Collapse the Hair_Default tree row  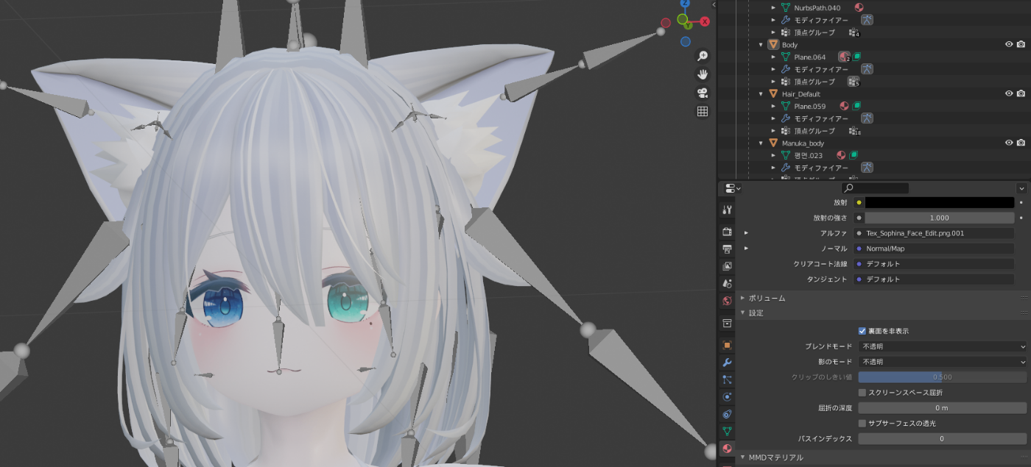click(761, 94)
